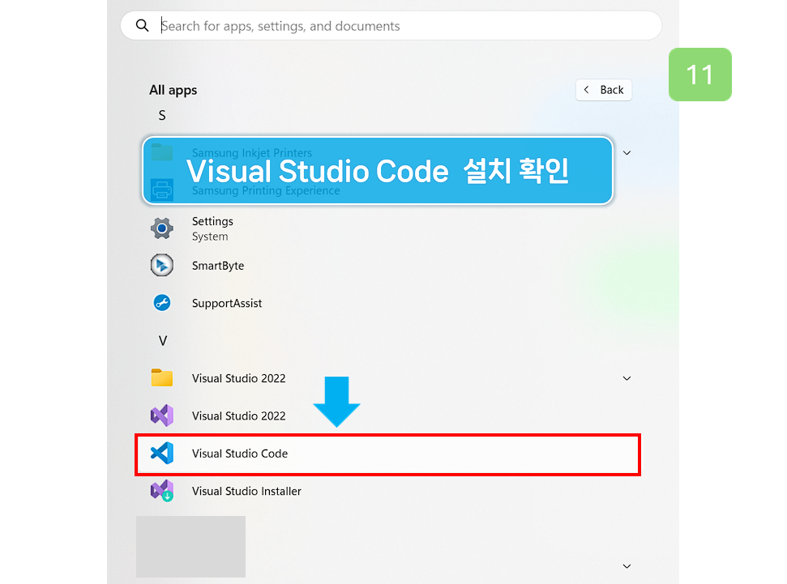Viewport: 787px width, 584px height.
Task: Open the Visual Studio Installer
Action: pos(246,491)
